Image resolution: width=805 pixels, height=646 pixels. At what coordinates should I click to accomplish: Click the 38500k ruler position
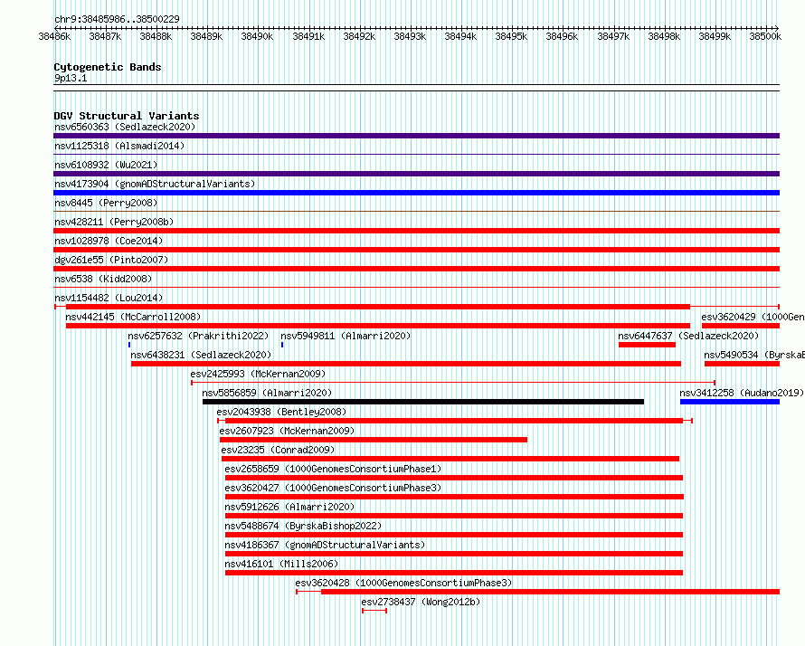tap(765, 36)
